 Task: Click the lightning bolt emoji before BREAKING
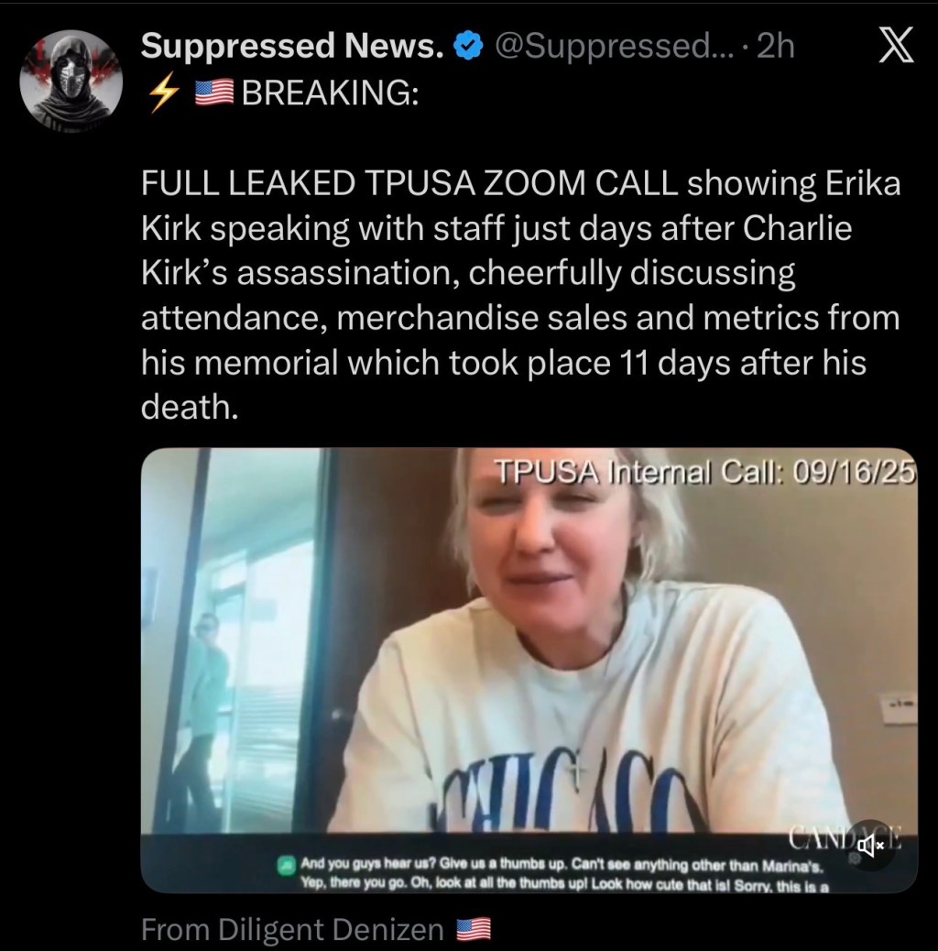164,93
